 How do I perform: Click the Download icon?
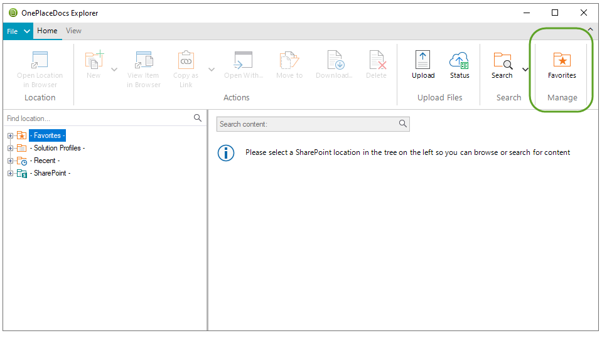(x=336, y=60)
